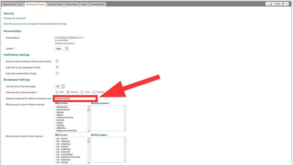Viewport: 293px width, 165px height.
Task: Select the Settings & Privacy tab
Action: coord(35,4)
